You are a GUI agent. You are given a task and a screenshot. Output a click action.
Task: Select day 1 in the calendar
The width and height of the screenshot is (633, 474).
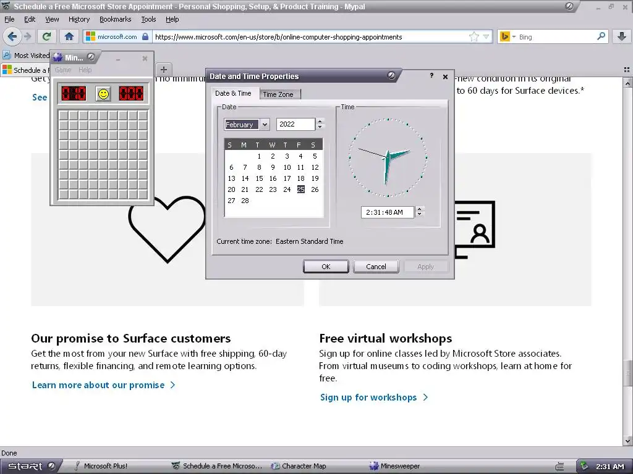259,156
